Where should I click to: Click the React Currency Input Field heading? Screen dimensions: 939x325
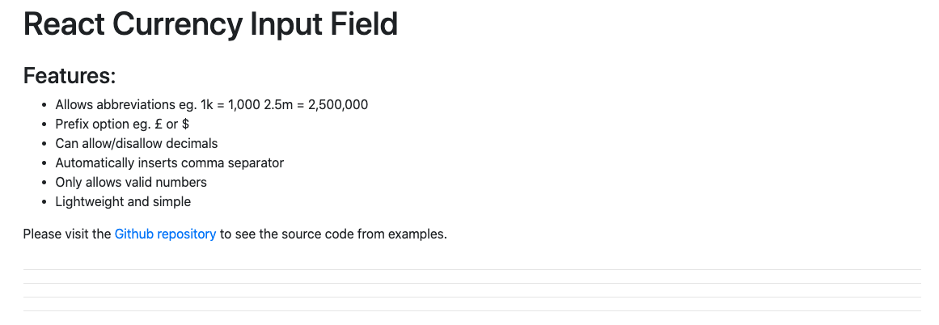pyautogui.click(x=210, y=24)
